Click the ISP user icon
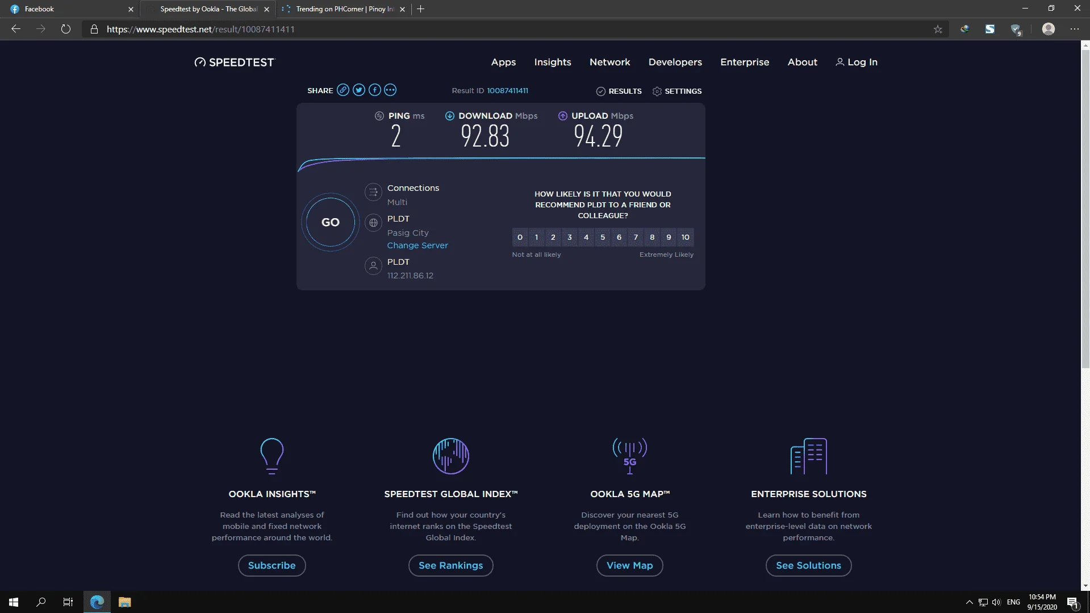The width and height of the screenshot is (1090, 613). [x=373, y=266]
